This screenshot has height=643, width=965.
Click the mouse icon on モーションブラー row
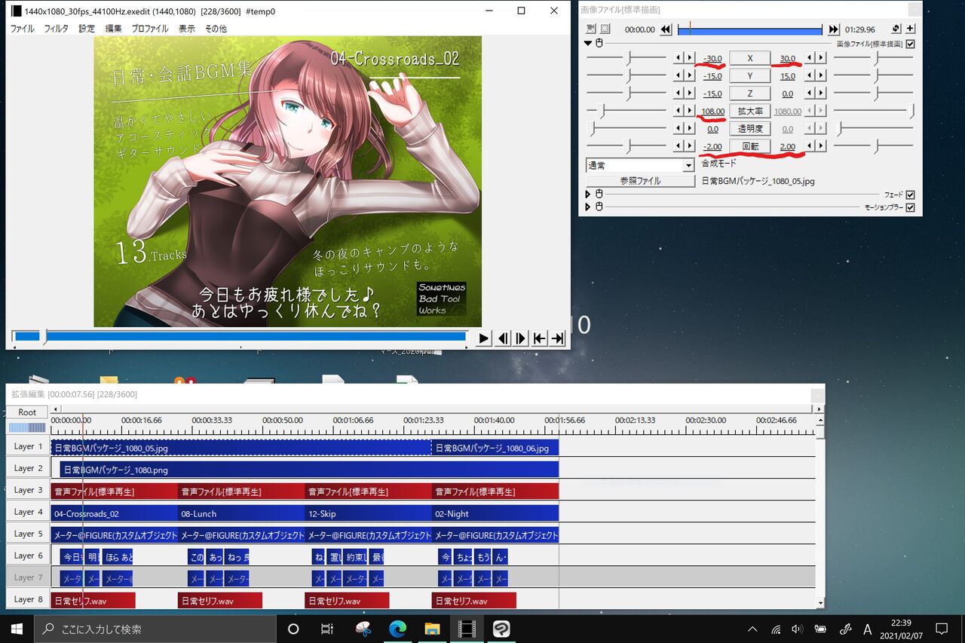(x=599, y=207)
